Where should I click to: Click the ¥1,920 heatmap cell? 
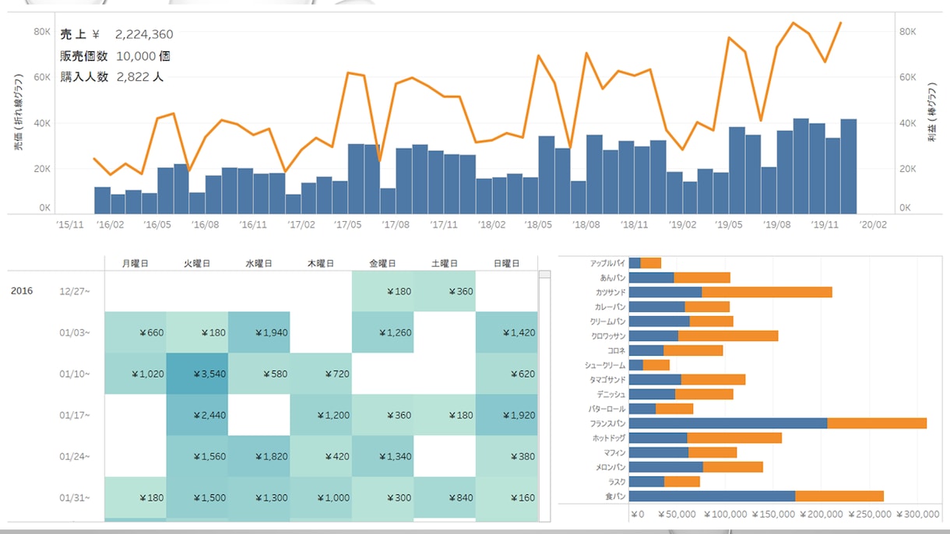click(506, 415)
